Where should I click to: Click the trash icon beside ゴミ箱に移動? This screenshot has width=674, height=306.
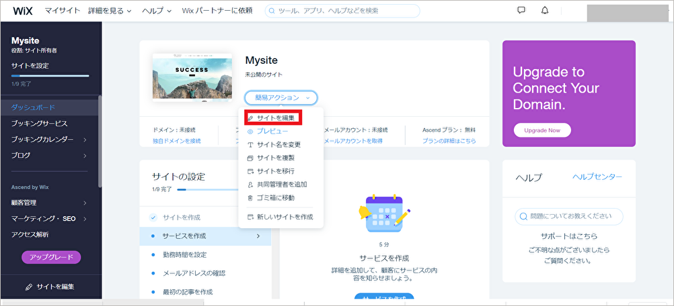pos(251,198)
